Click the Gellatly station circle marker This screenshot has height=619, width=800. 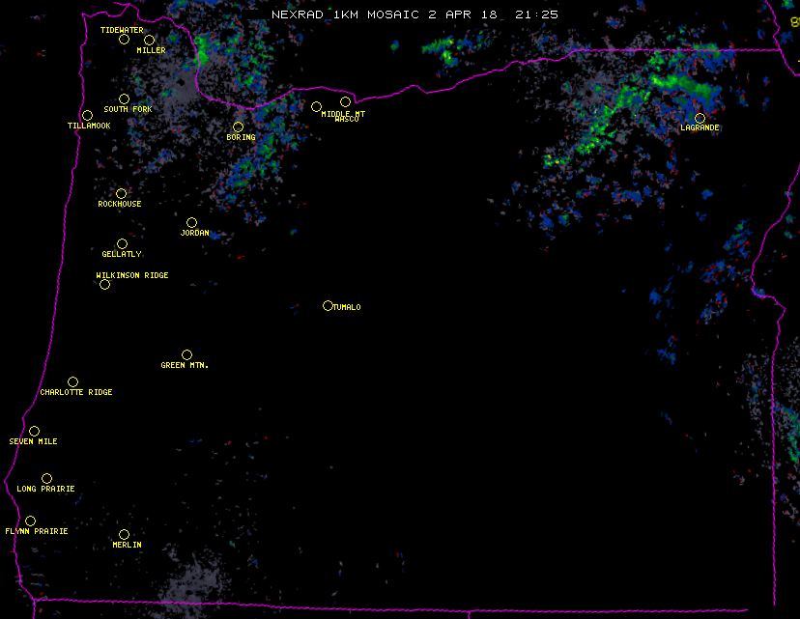click(122, 243)
